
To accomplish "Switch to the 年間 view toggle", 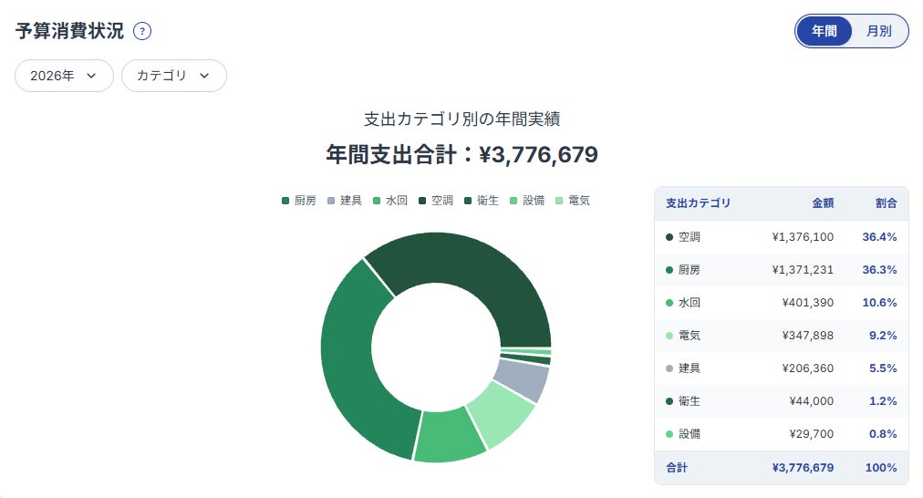I will (x=824, y=31).
